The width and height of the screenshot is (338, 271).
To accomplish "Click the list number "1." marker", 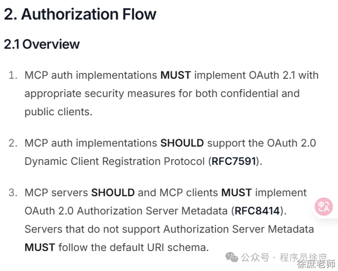I will click(x=13, y=75).
